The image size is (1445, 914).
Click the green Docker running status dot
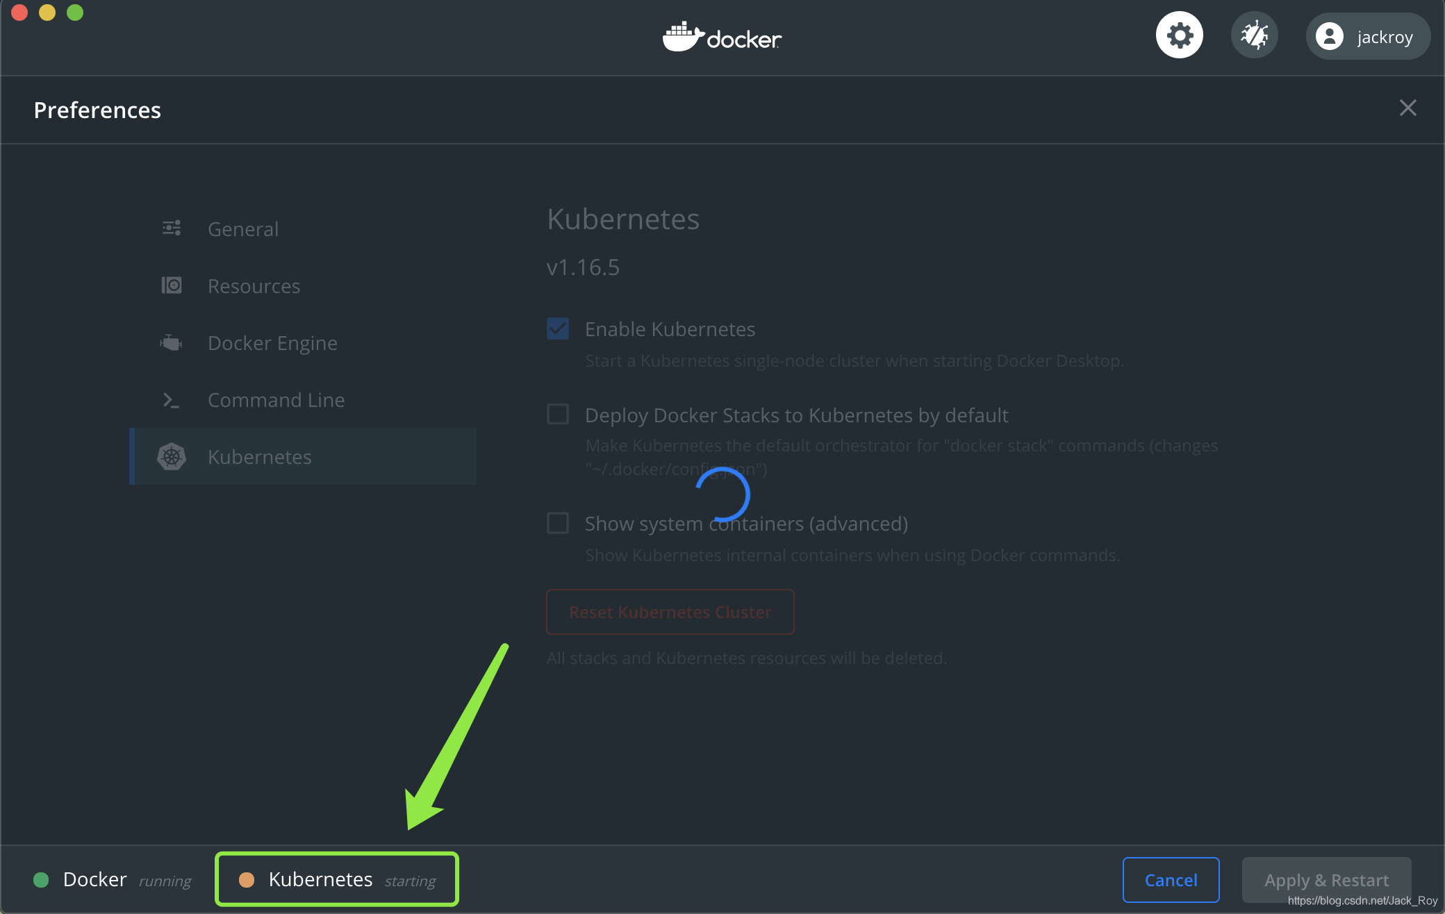click(x=41, y=880)
